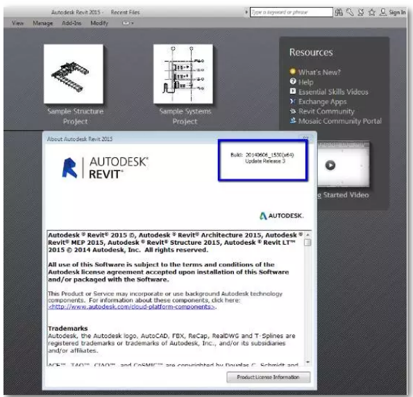This screenshot has width=413, height=397.
Task: Open the Revit Community link
Action: tap(326, 111)
